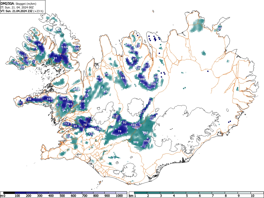
Task: Click the visibility value '1229' on the map
Action: [x=22, y=67]
